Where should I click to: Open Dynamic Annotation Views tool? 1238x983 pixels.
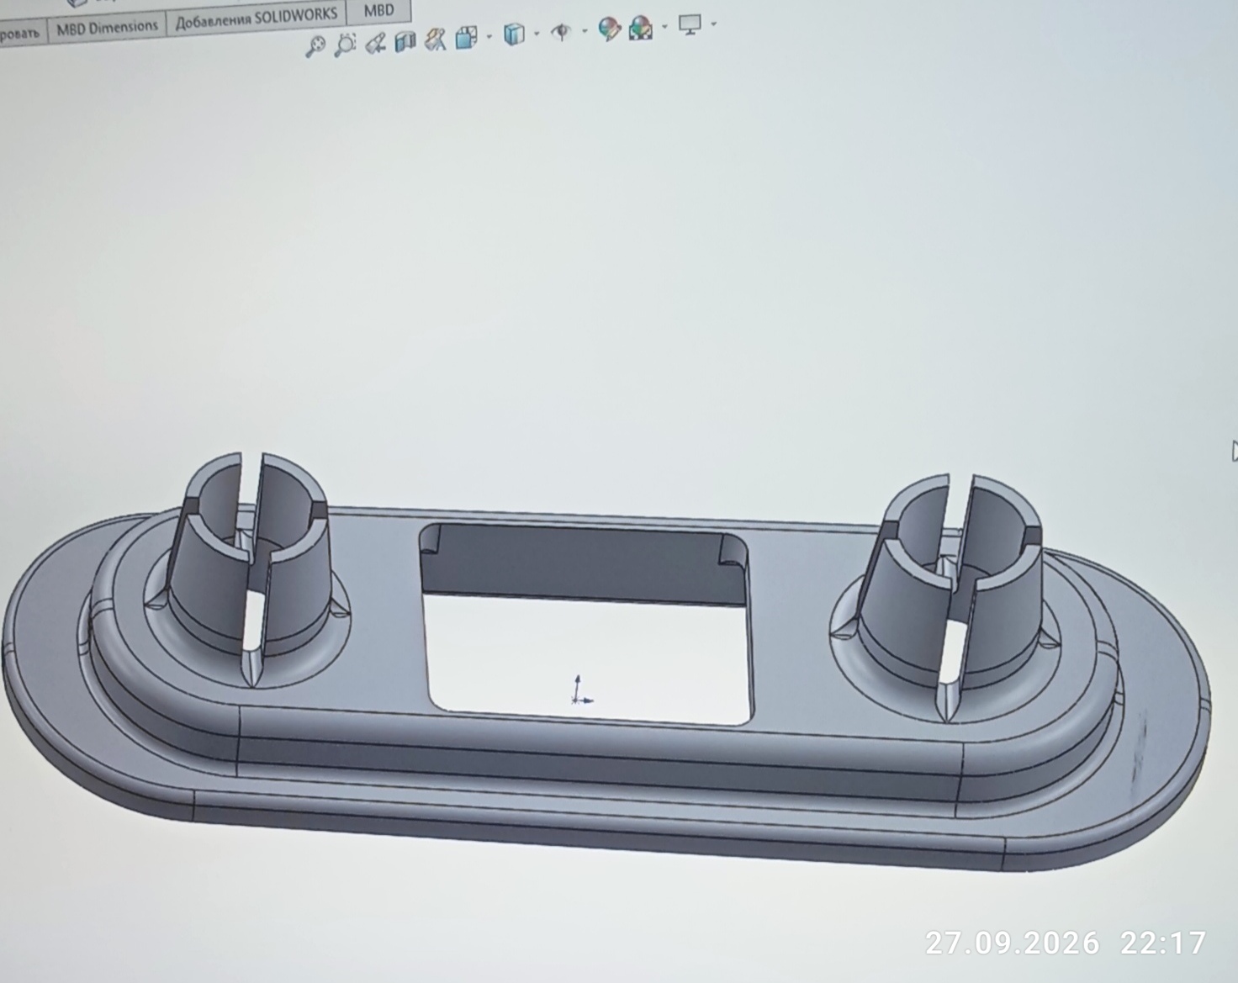(x=436, y=39)
